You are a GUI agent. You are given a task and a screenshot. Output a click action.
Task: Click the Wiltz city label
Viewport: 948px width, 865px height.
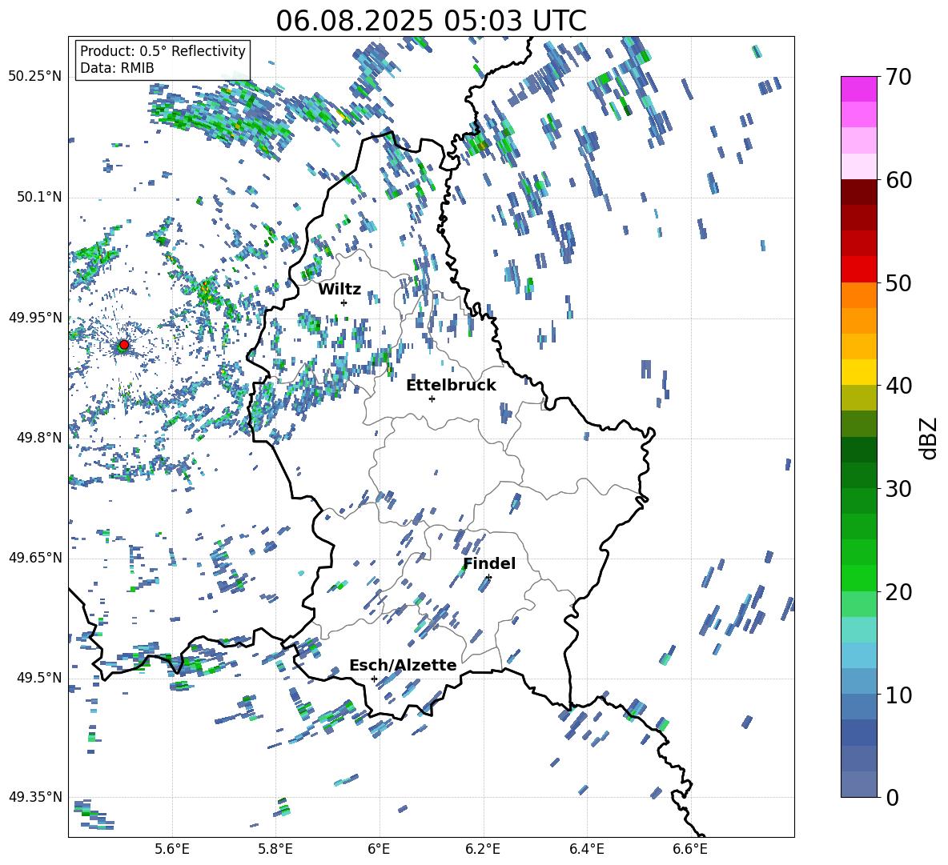[339, 289]
